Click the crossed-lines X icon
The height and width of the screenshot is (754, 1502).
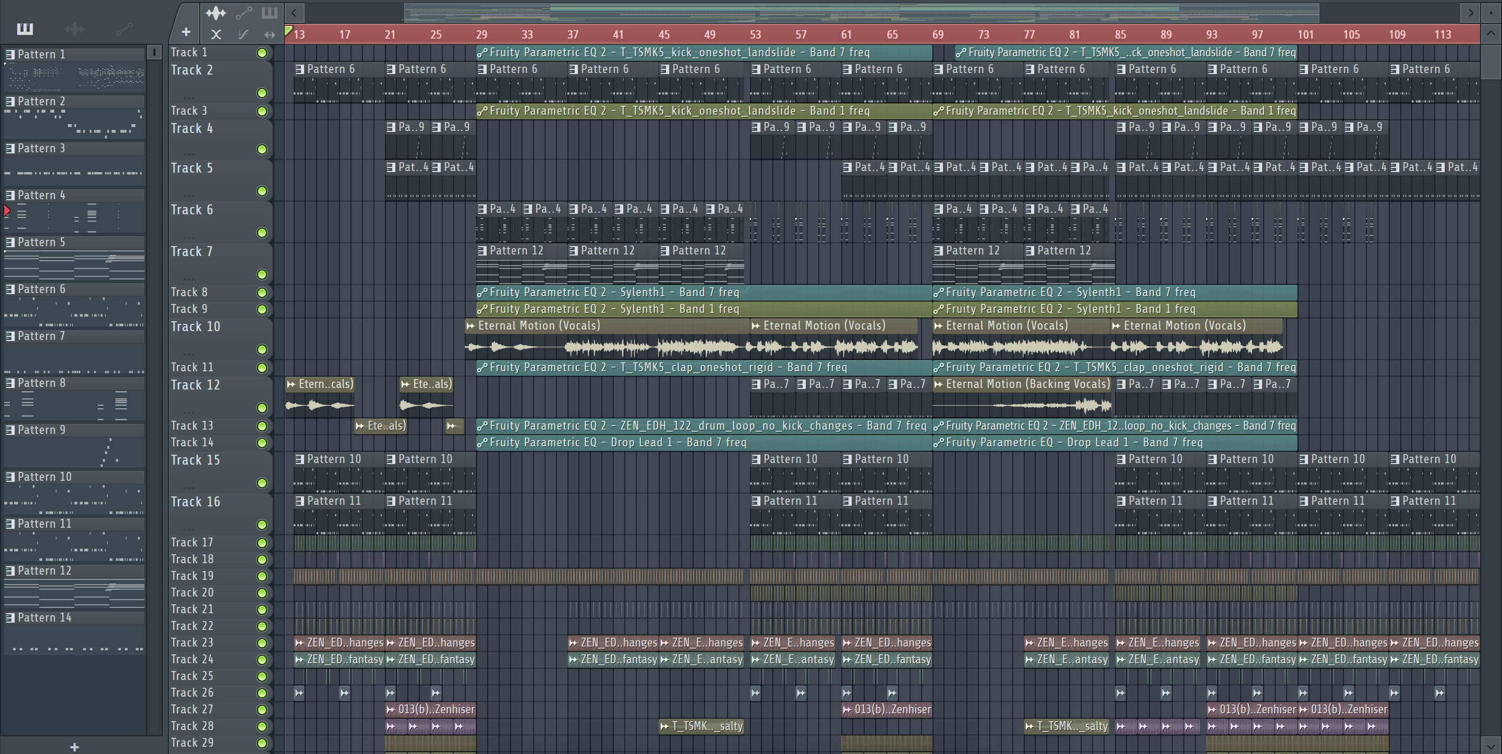(x=216, y=34)
